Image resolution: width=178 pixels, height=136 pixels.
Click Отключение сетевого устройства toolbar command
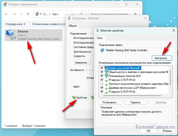[49, 24]
